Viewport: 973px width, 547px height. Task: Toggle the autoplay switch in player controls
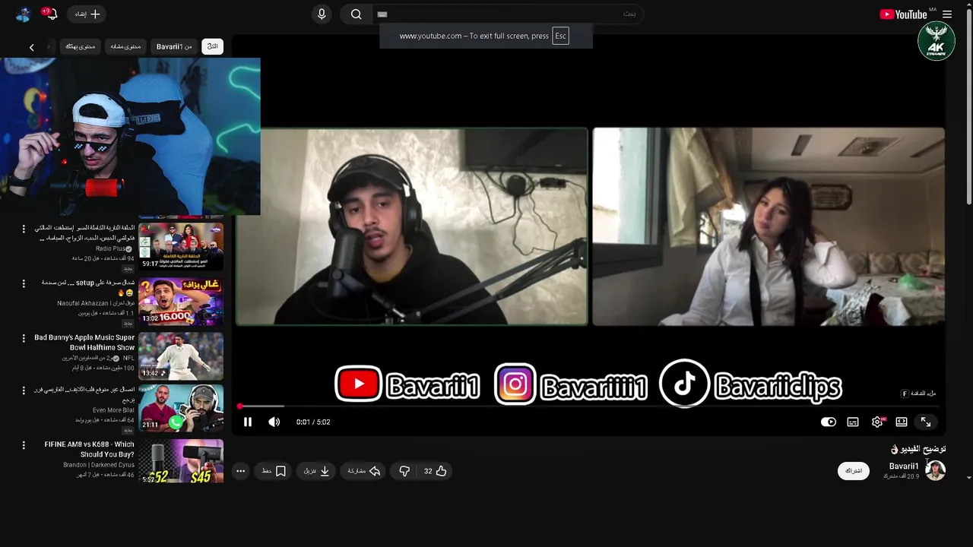click(x=829, y=422)
